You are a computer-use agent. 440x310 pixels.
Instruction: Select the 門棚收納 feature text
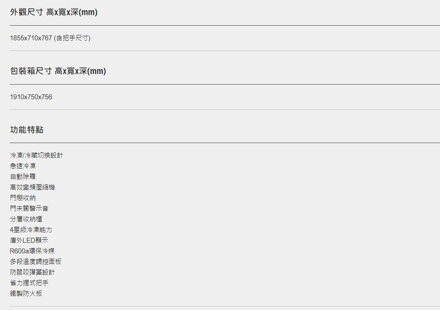[23, 198]
